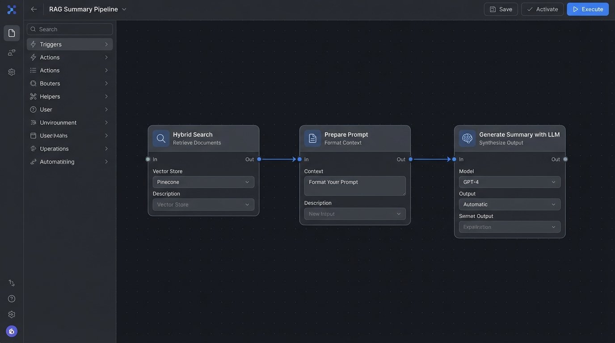
Task: Select the User entry in the sidebar
Action: (x=46, y=109)
